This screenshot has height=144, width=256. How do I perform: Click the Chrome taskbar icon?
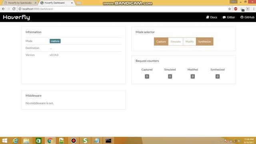50,140
